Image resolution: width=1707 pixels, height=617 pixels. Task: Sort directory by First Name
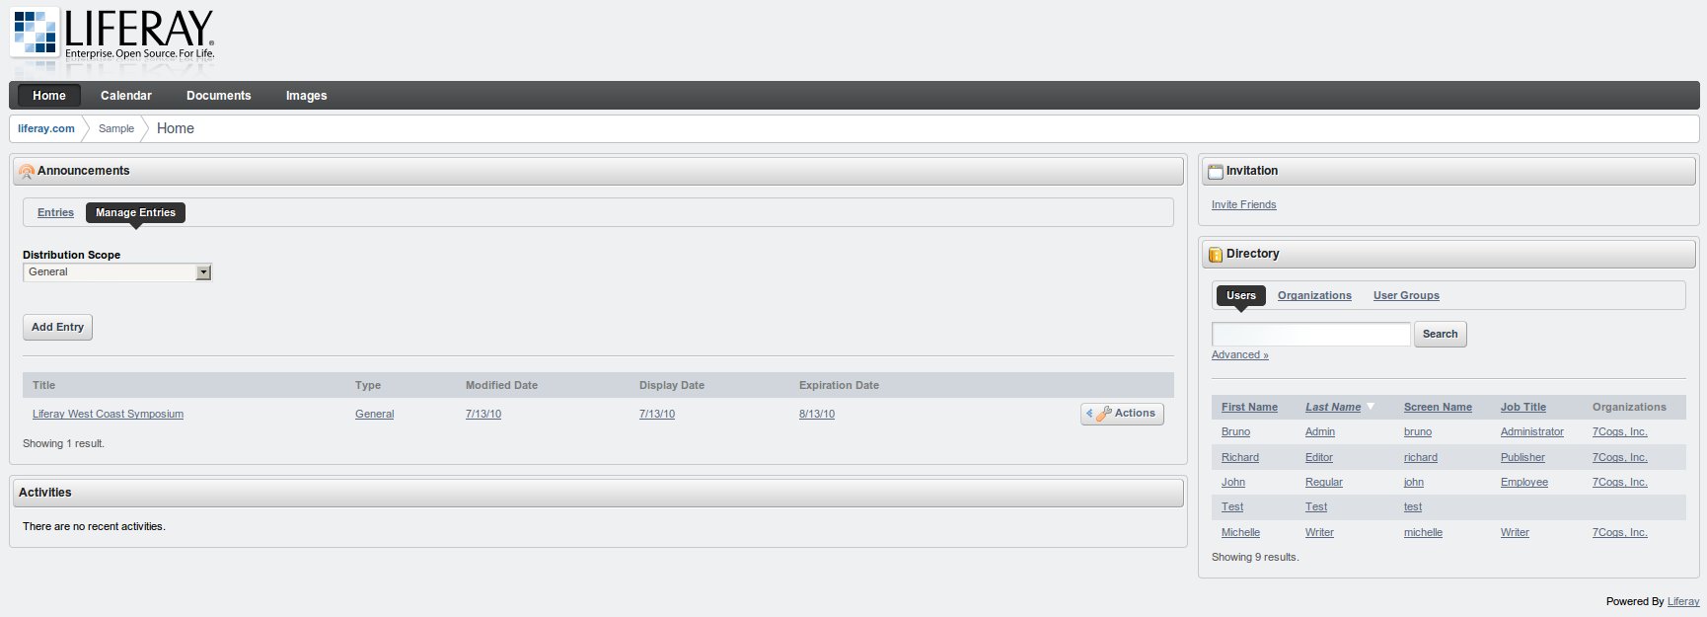coord(1249,407)
